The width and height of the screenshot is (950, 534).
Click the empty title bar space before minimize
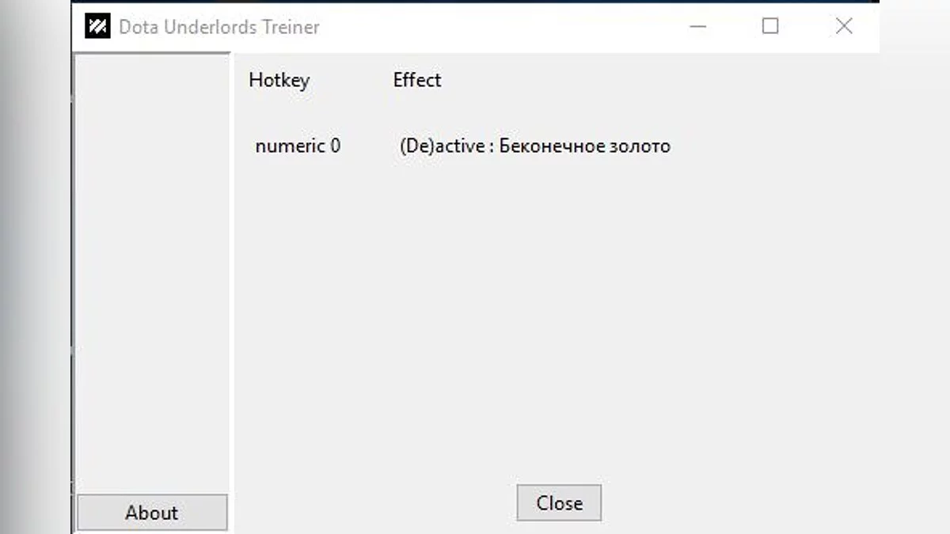pyautogui.click(x=507, y=27)
